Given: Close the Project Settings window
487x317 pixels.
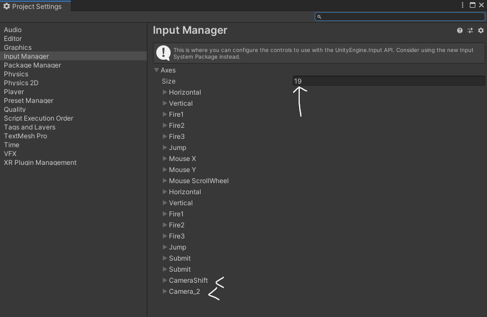Looking at the screenshot, I should (481, 5).
